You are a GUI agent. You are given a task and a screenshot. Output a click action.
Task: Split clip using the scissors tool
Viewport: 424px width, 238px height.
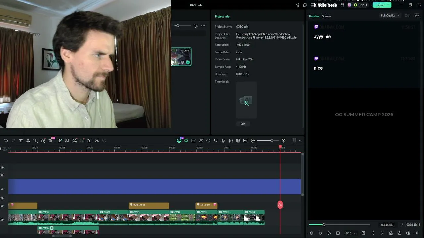[x=28, y=141]
